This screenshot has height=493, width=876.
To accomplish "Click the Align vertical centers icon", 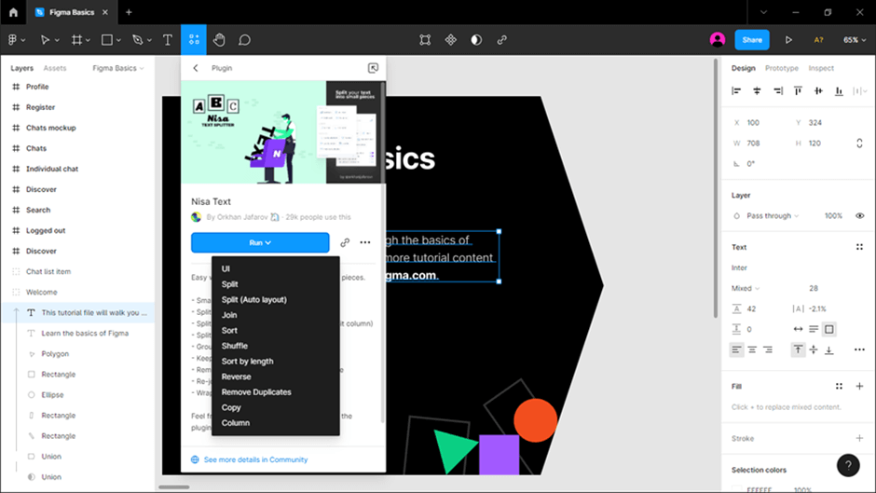I will click(818, 90).
